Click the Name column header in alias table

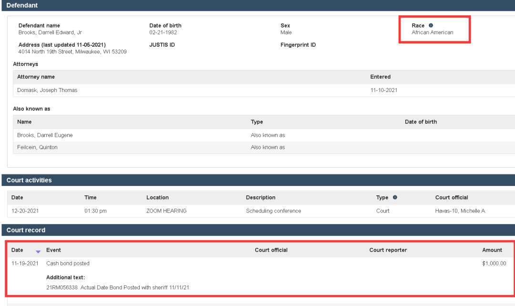coord(24,122)
